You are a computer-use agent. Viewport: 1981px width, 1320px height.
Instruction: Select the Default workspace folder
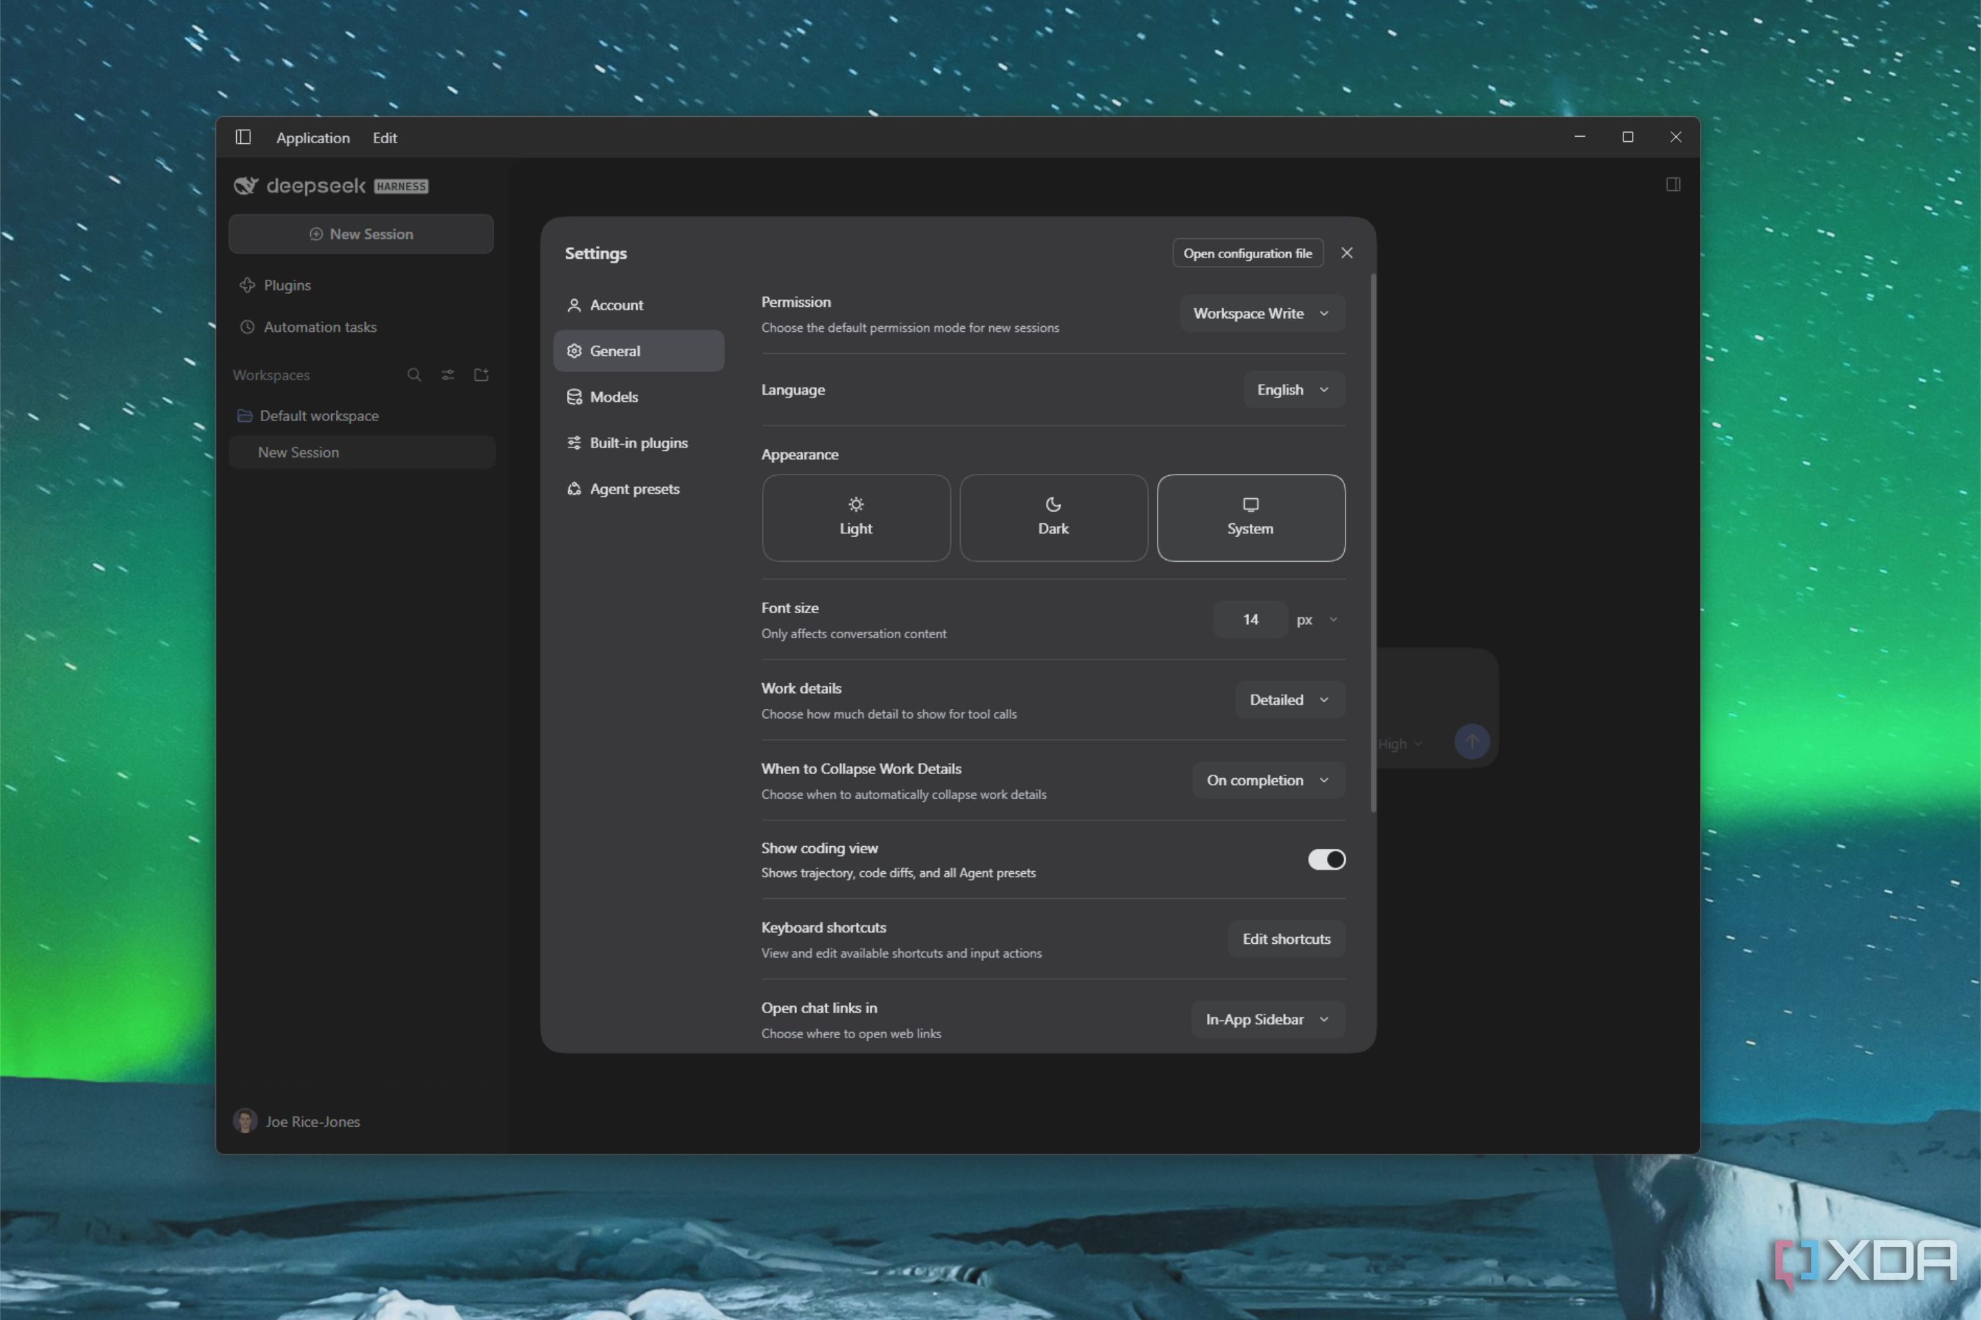pos(361,416)
